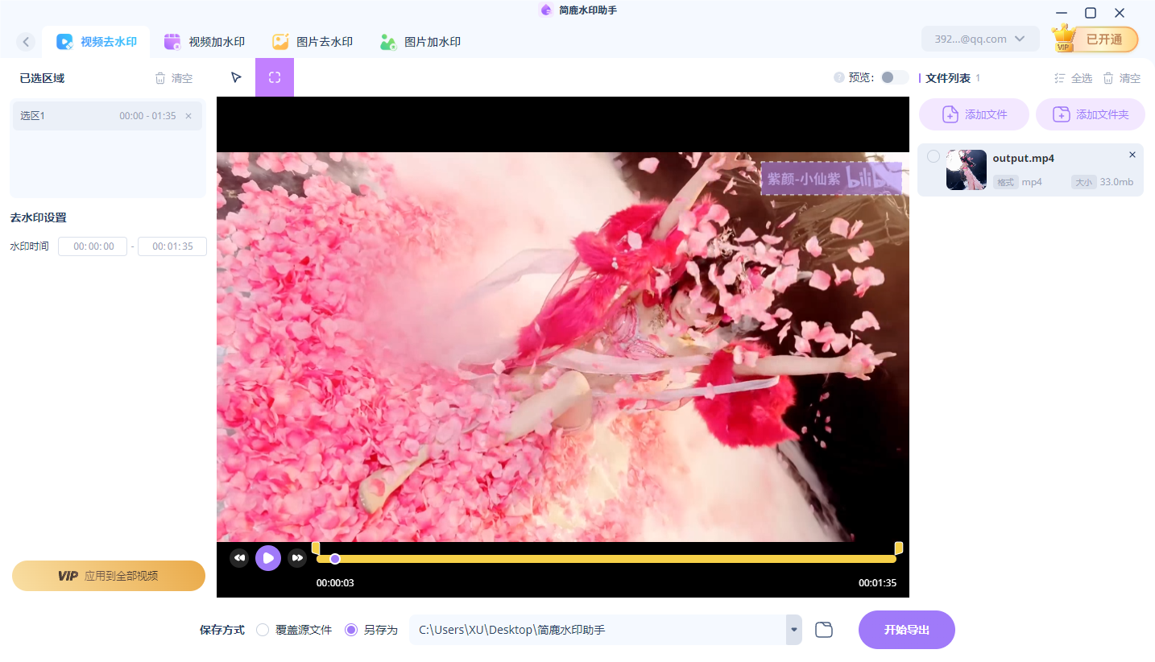Clear the file list with 清空
Viewport: 1155px width, 662px height.
pos(1121,78)
